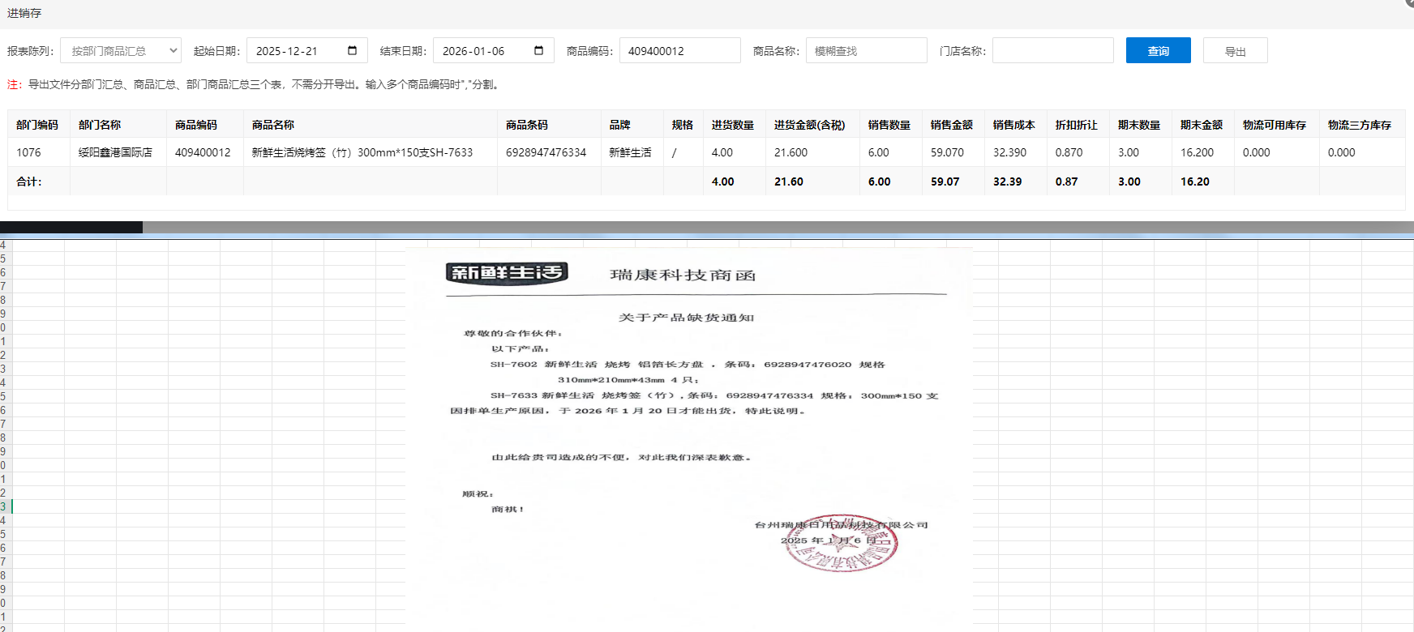This screenshot has height=632, width=1414.
Task: Click the 商品名称 模糊查找 search box
Action: pos(866,50)
